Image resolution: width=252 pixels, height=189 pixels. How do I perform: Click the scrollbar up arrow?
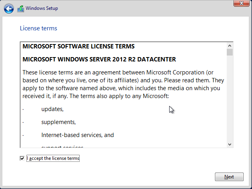click(x=230, y=45)
